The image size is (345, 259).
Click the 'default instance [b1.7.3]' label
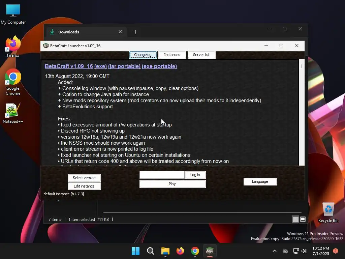point(64,194)
